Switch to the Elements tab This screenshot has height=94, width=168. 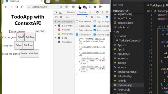[x=71, y=12]
